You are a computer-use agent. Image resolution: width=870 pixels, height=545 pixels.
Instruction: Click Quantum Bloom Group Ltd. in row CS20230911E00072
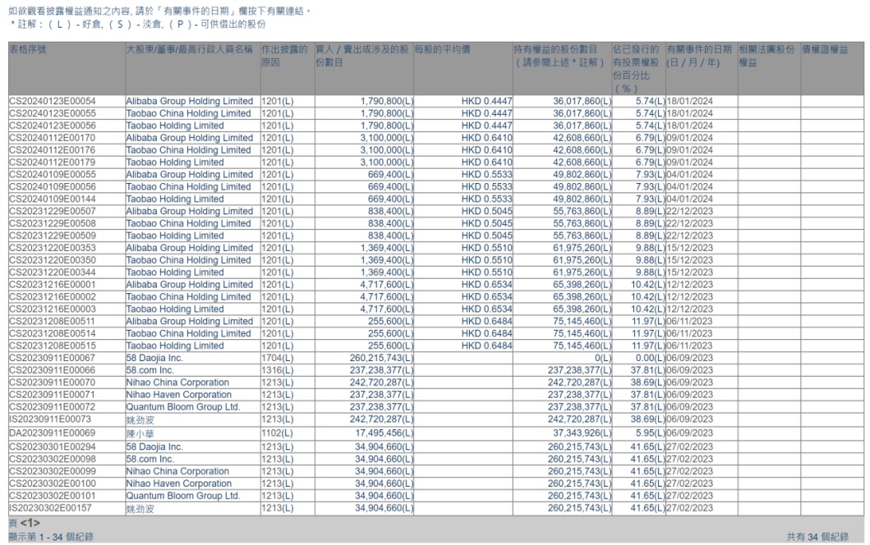point(183,406)
